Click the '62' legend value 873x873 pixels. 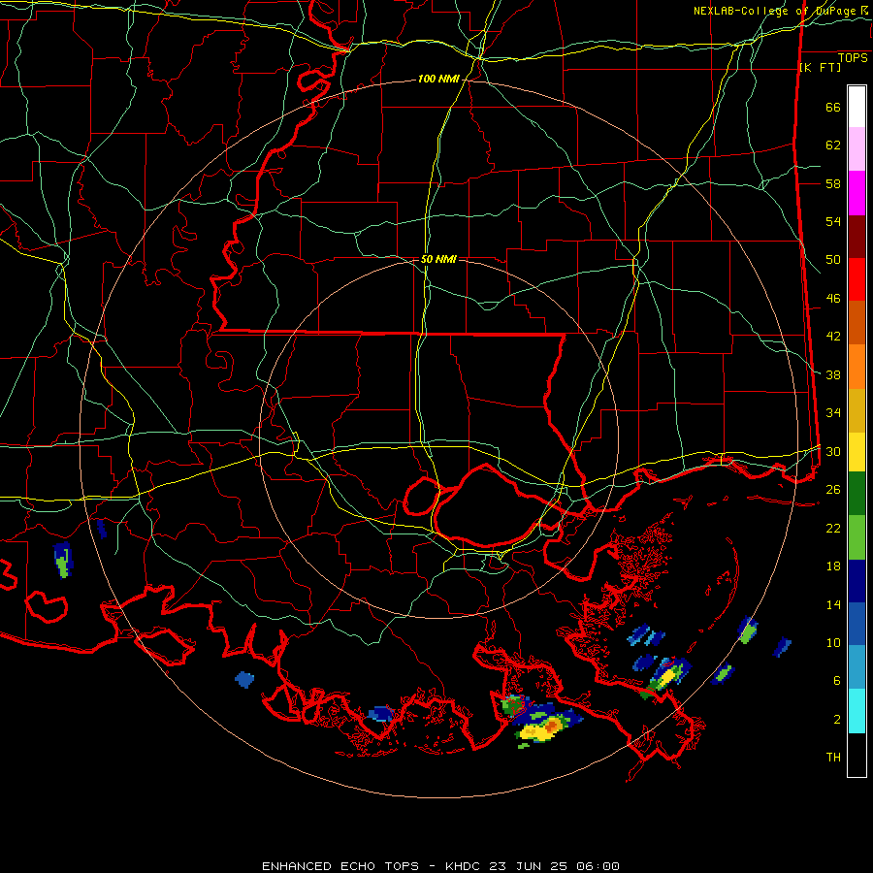point(833,145)
